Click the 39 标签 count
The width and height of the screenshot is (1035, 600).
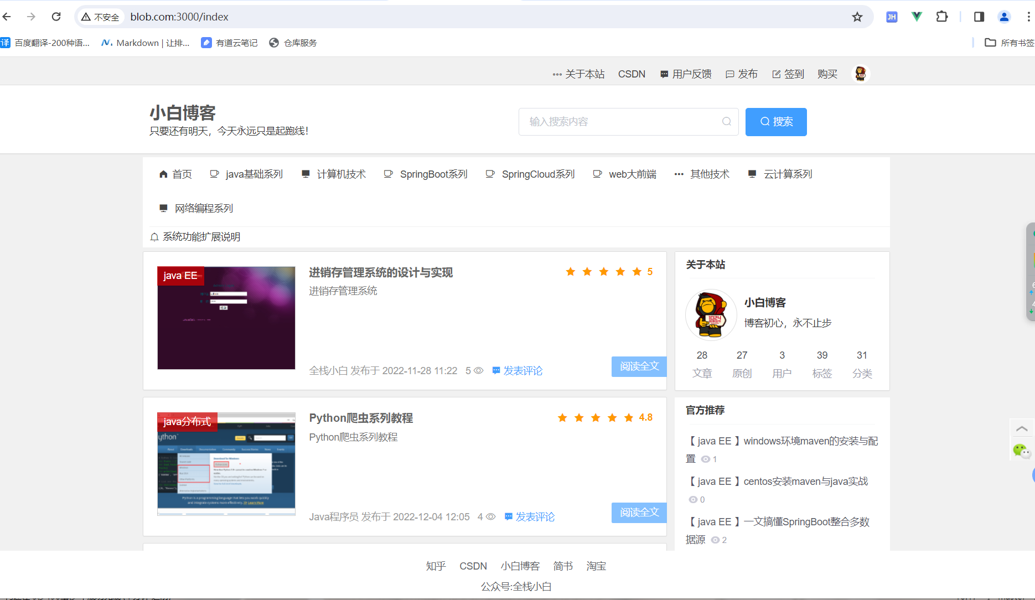tap(822, 364)
